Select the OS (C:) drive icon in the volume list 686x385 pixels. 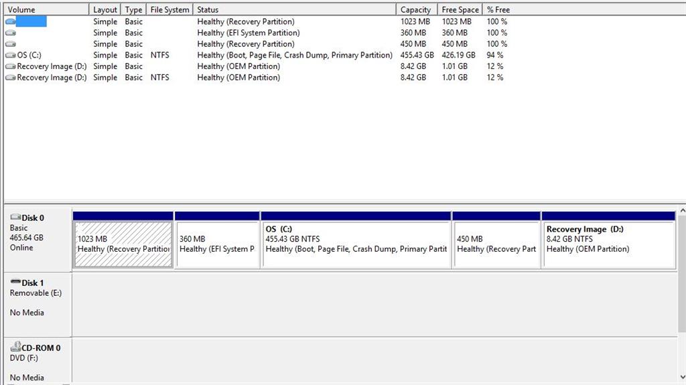click(11, 55)
